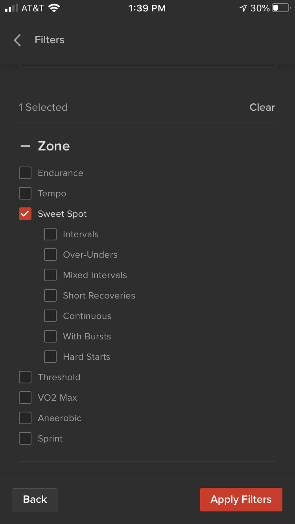Viewport: 295px width, 524px height.
Task: Enable the Tempo zone filter
Action: (25, 193)
